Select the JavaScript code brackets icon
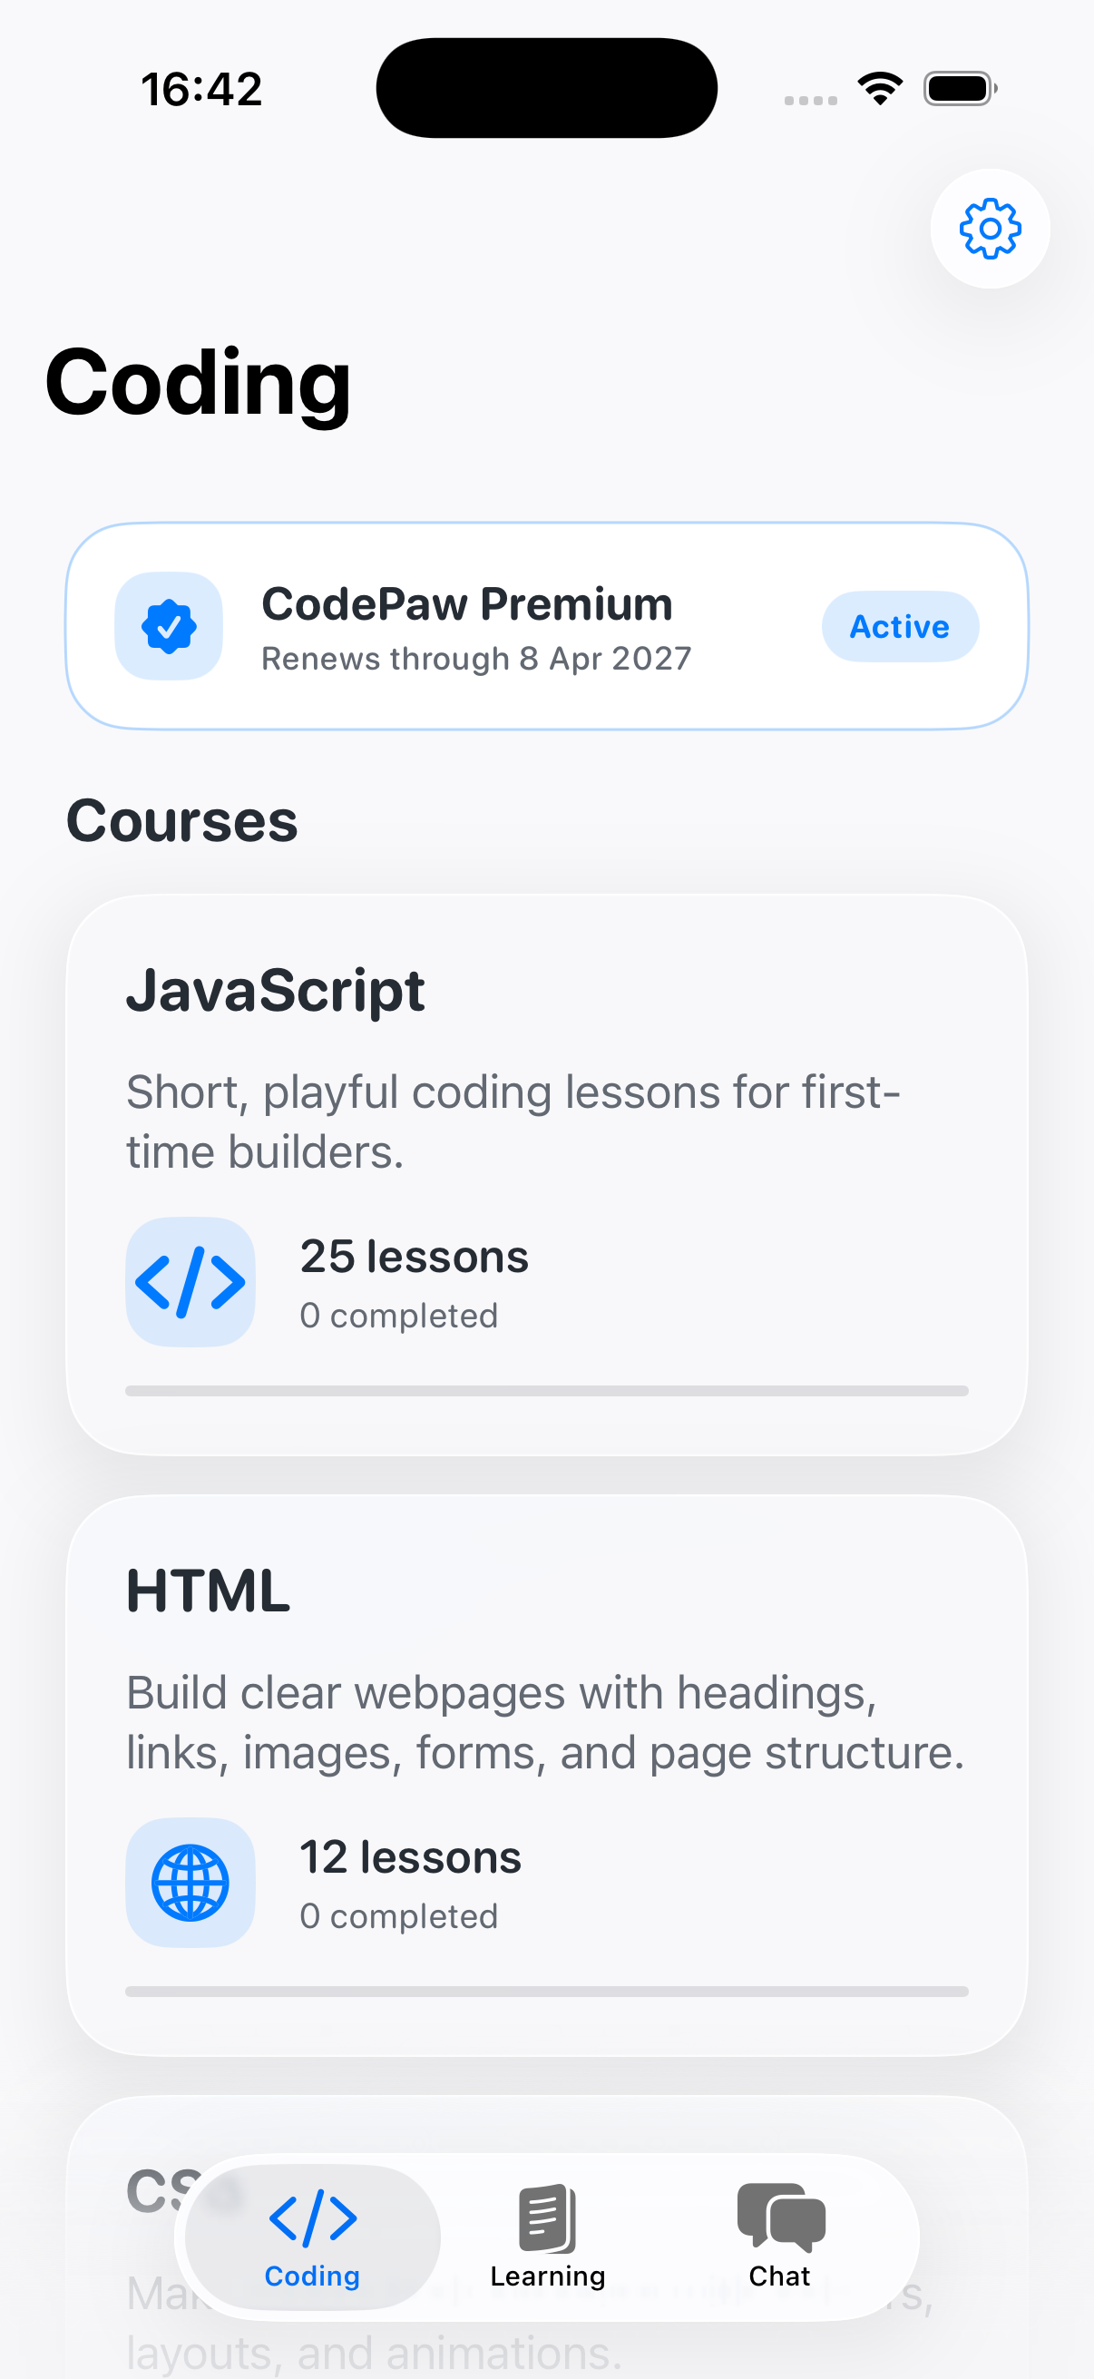Image resolution: width=1094 pixels, height=2379 pixels. click(x=190, y=1281)
